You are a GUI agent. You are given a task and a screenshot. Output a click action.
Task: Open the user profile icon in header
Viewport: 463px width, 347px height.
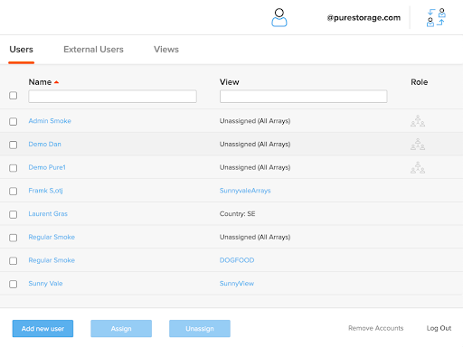(x=279, y=17)
